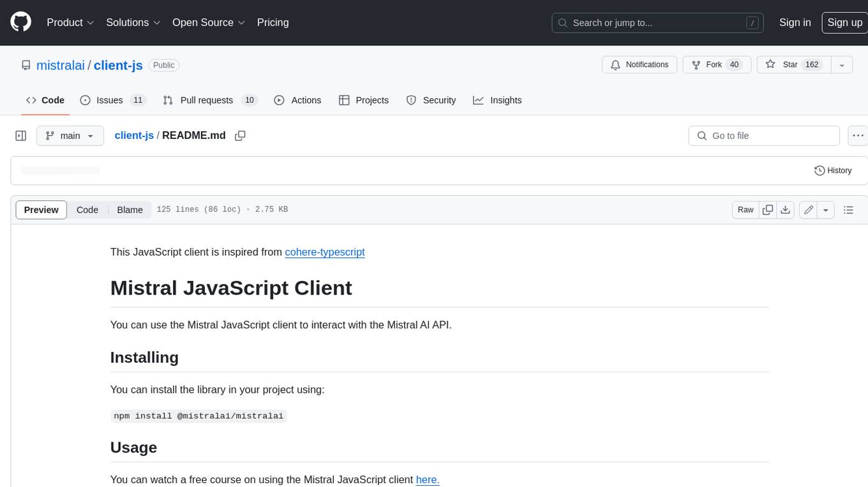Viewport: 868px width, 487px height.
Task: Switch to the Actions tab
Action: coord(297,100)
